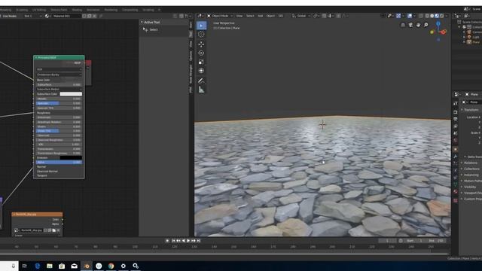Toggle viewport overlays button
This screenshot has height=271, width=482.
tap(410, 16)
